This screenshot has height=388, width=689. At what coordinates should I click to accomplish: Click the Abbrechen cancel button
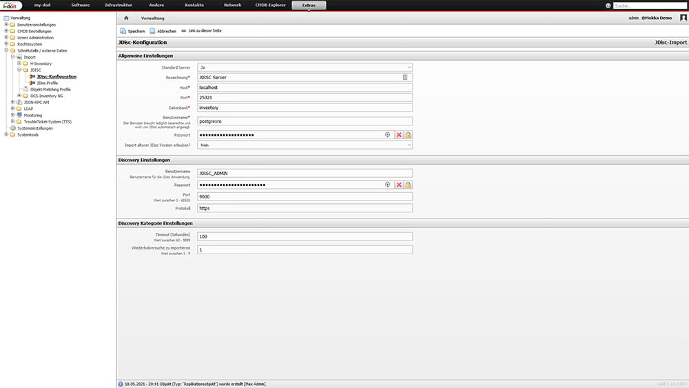point(163,31)
